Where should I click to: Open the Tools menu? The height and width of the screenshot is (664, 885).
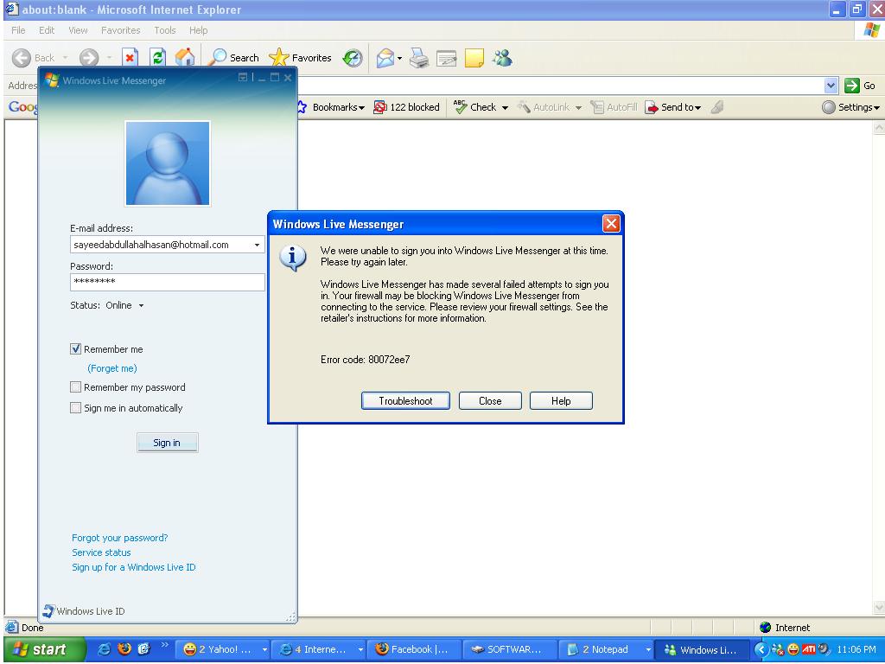165,30
